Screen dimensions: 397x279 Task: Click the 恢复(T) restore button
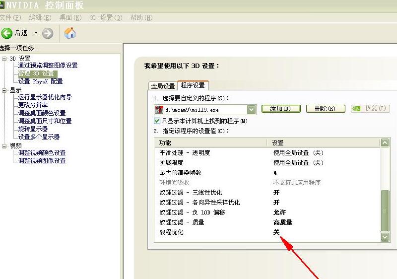pos(370,109)
